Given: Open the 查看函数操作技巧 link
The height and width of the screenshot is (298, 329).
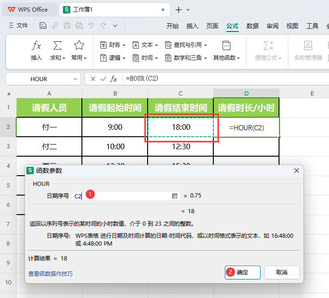Looking at the screenshot, I should pos(50,273).
